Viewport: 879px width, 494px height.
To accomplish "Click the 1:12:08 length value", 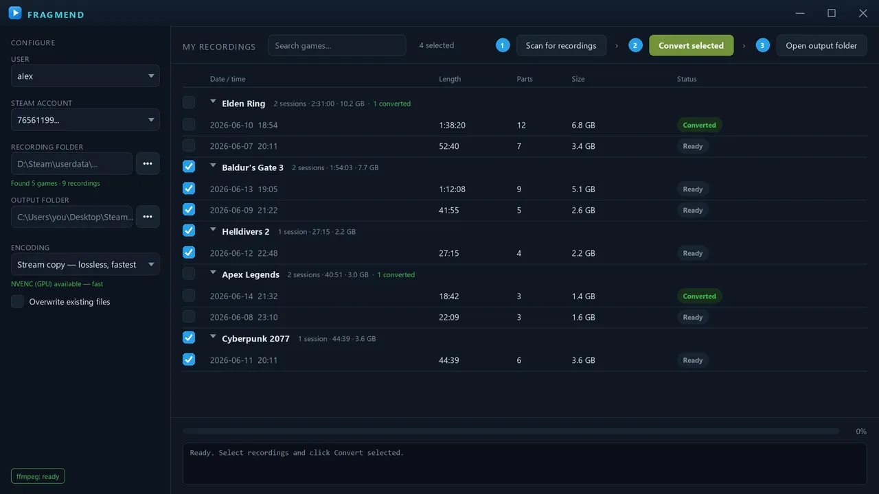I will [452, 189].
